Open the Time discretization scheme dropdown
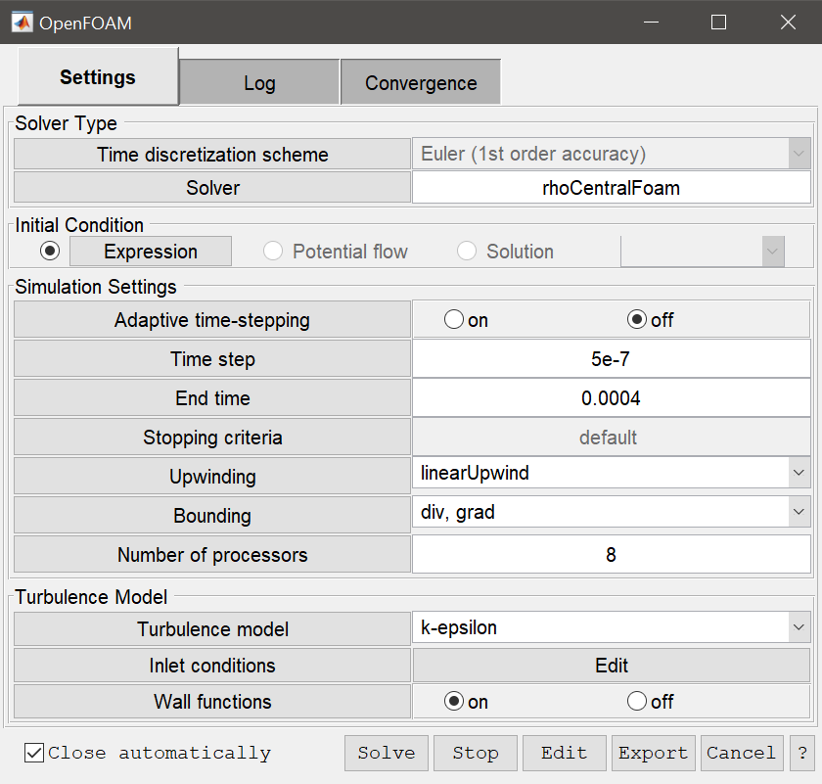This screenshot has width=822, height=784. pyautogui.click(x=612, y=154)
